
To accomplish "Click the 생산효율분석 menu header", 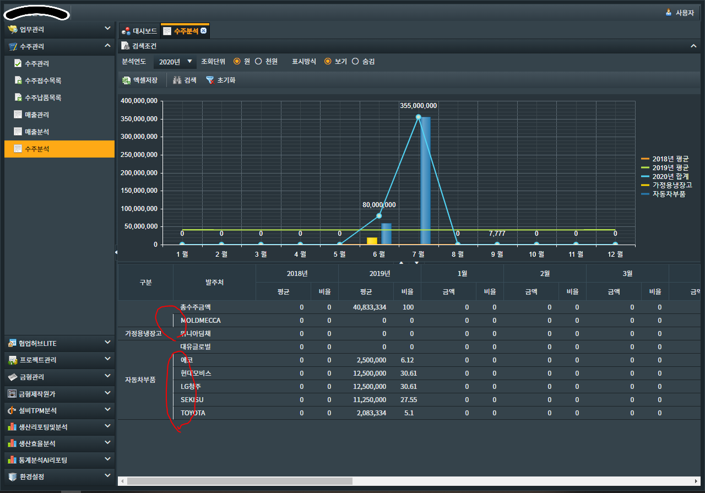I will click(59, 443).
